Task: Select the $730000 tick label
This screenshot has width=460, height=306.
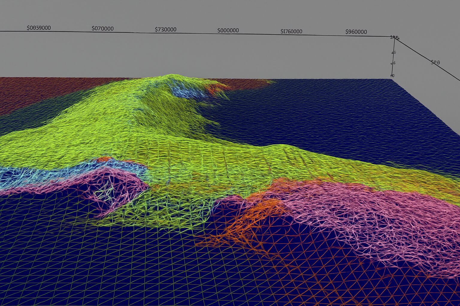Action: (165, 30)
